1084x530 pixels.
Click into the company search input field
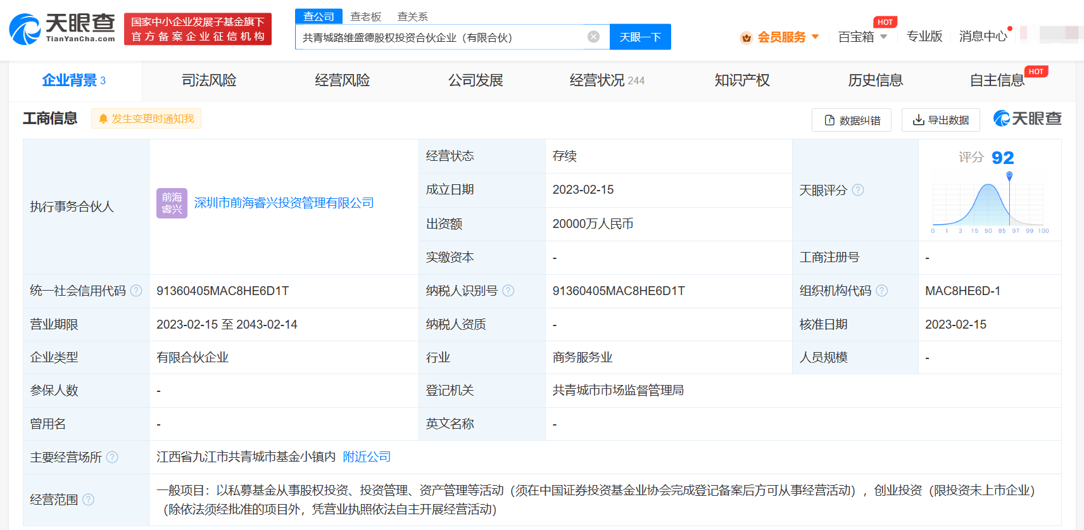[440, 37]
